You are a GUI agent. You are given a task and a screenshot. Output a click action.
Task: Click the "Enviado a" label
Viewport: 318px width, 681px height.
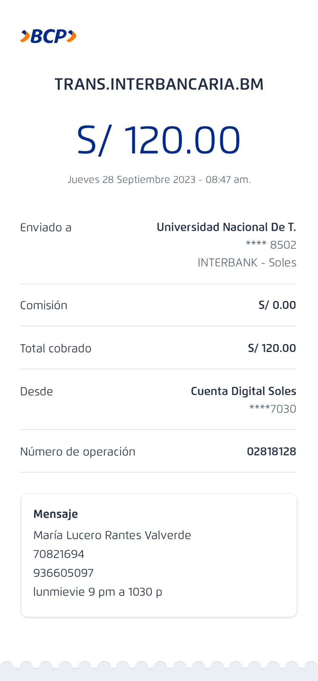click(x=45, y=228)
